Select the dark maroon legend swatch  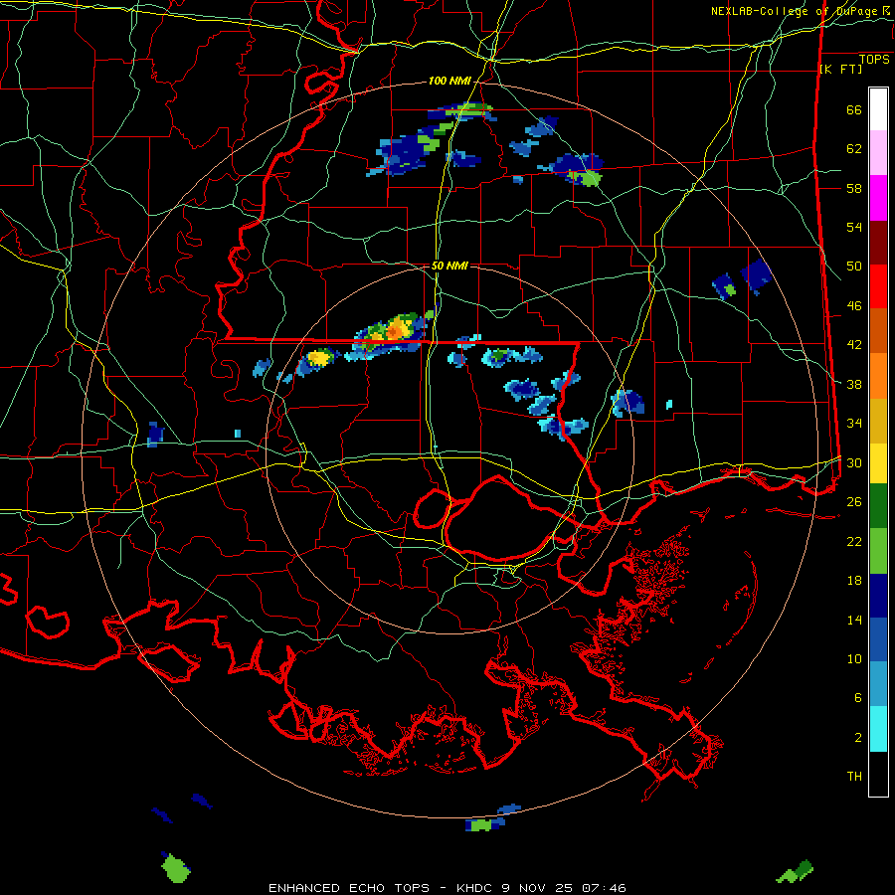click(x=878, y=242)
